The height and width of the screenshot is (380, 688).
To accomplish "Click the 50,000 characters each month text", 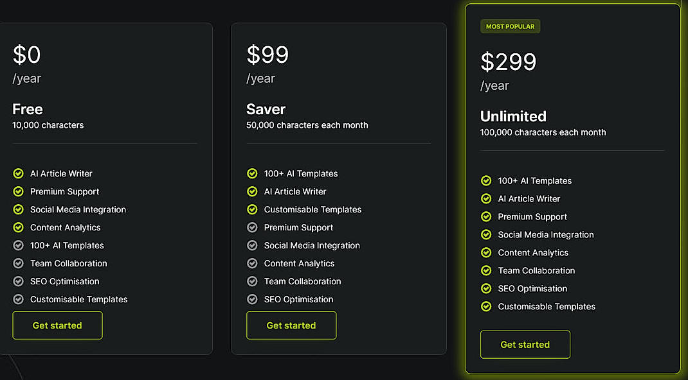I will (x=307, y=125).
